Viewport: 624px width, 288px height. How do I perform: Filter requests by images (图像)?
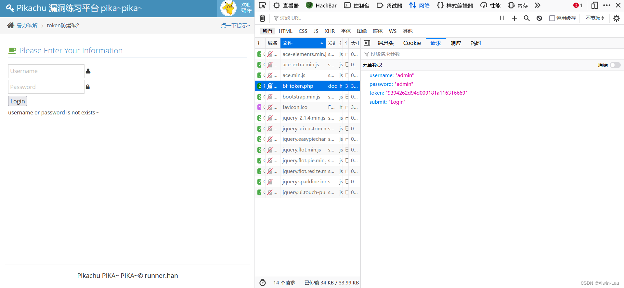(362, 31)
